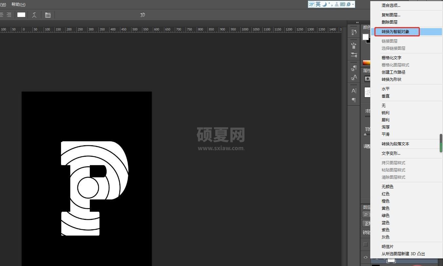443x266 pixels.
Task: Choose anti-alias option 平滑
Action: click(x=385, y=134)
